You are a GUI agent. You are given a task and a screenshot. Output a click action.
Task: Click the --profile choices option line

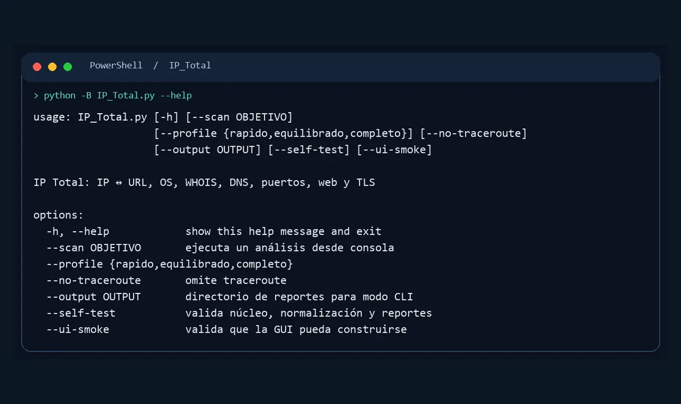coord(170,264)
